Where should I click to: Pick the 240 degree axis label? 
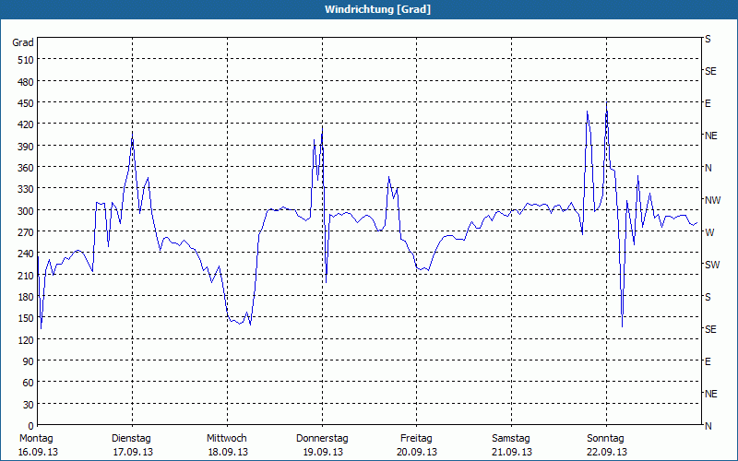coord(26,254)
